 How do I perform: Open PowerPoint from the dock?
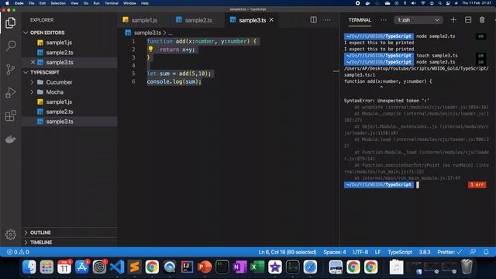pyautogui.click(x=205, y=267)
